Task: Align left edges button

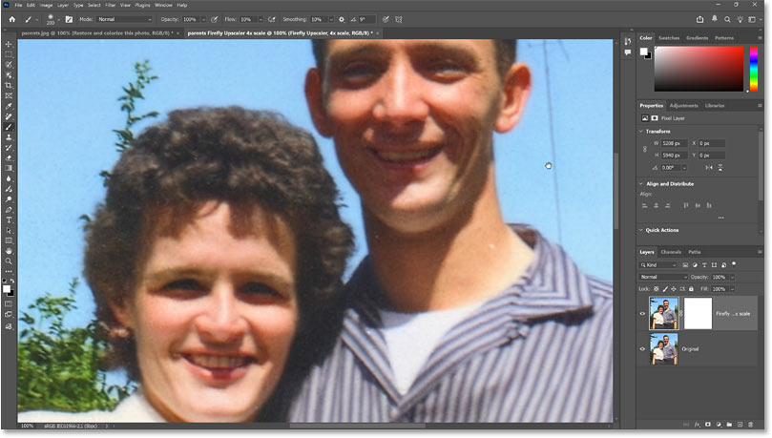Action: 645,206
